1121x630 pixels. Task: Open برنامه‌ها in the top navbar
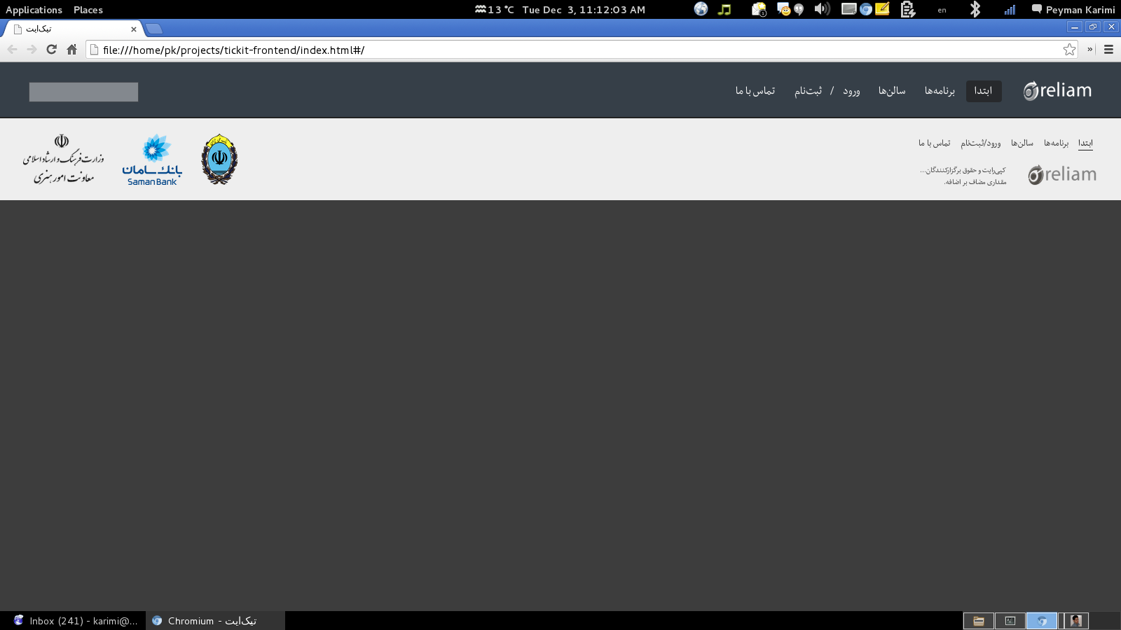pyautogui.click(x=940, y=91)
